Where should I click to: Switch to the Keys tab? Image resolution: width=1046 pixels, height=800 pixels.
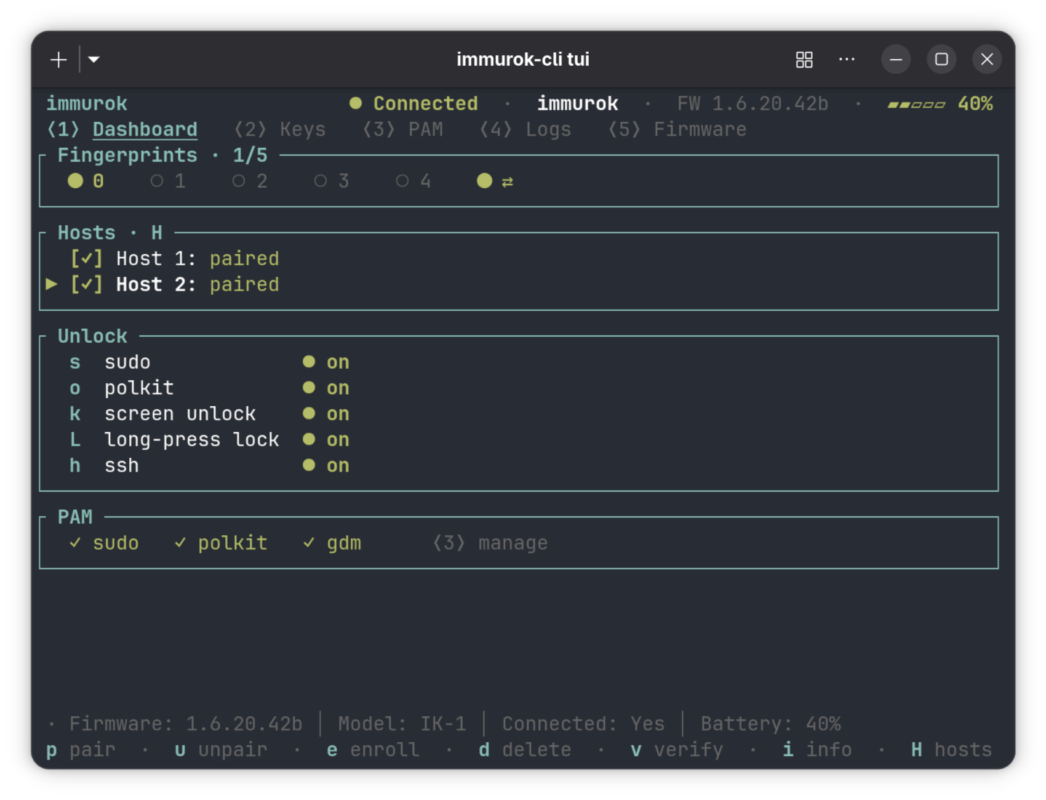pos(280,130)
